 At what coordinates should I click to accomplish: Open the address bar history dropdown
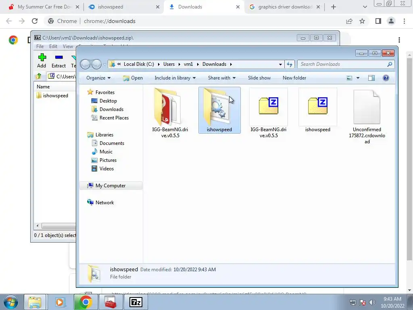(x=280, y=64)
